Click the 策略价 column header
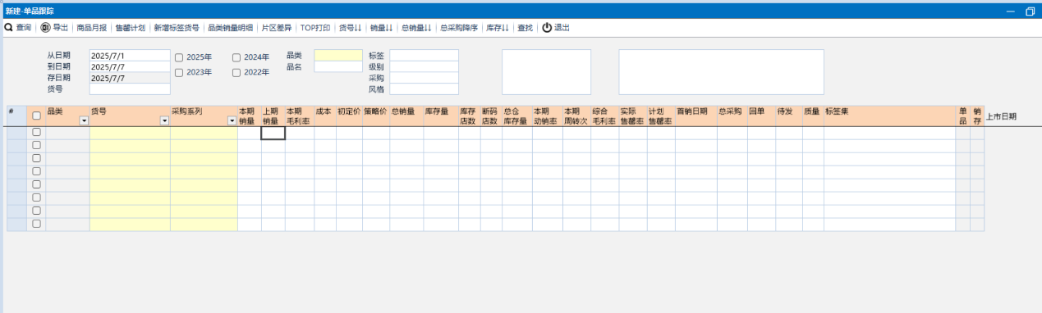Screen dimensions: 1042x313 pos(376,116)
